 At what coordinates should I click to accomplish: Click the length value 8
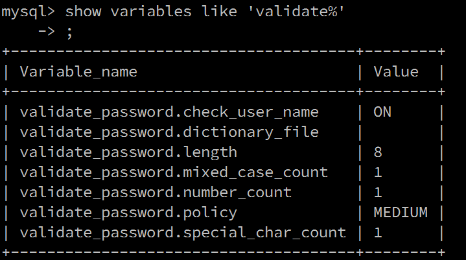(x=378, y=152)
